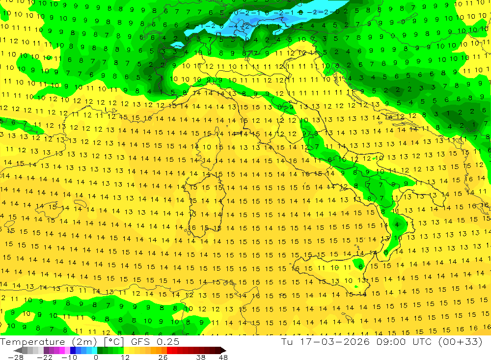Click the '[°C]' unit label
The width and height of the screenshot is (491, 360).
pyautogui.click(x=114, y=341)
